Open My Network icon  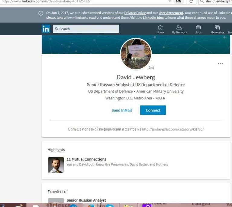coord(179,27)
